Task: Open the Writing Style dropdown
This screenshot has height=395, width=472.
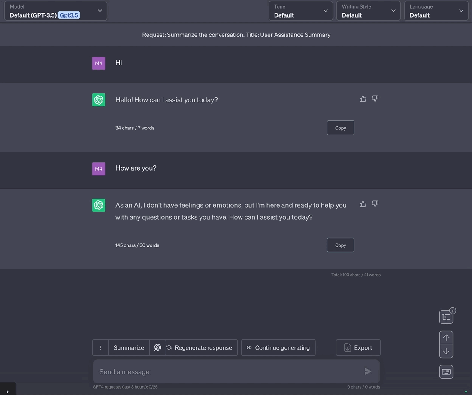Action: tap(369, 11)
